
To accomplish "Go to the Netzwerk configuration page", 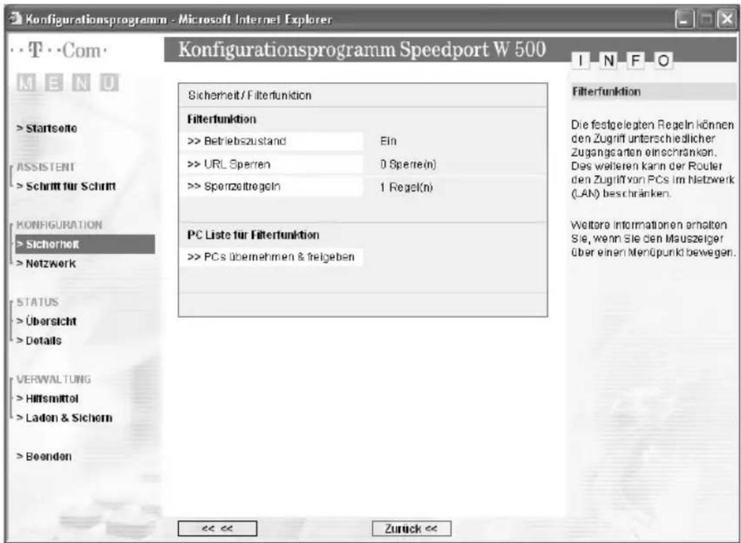I will pos(46,264).
